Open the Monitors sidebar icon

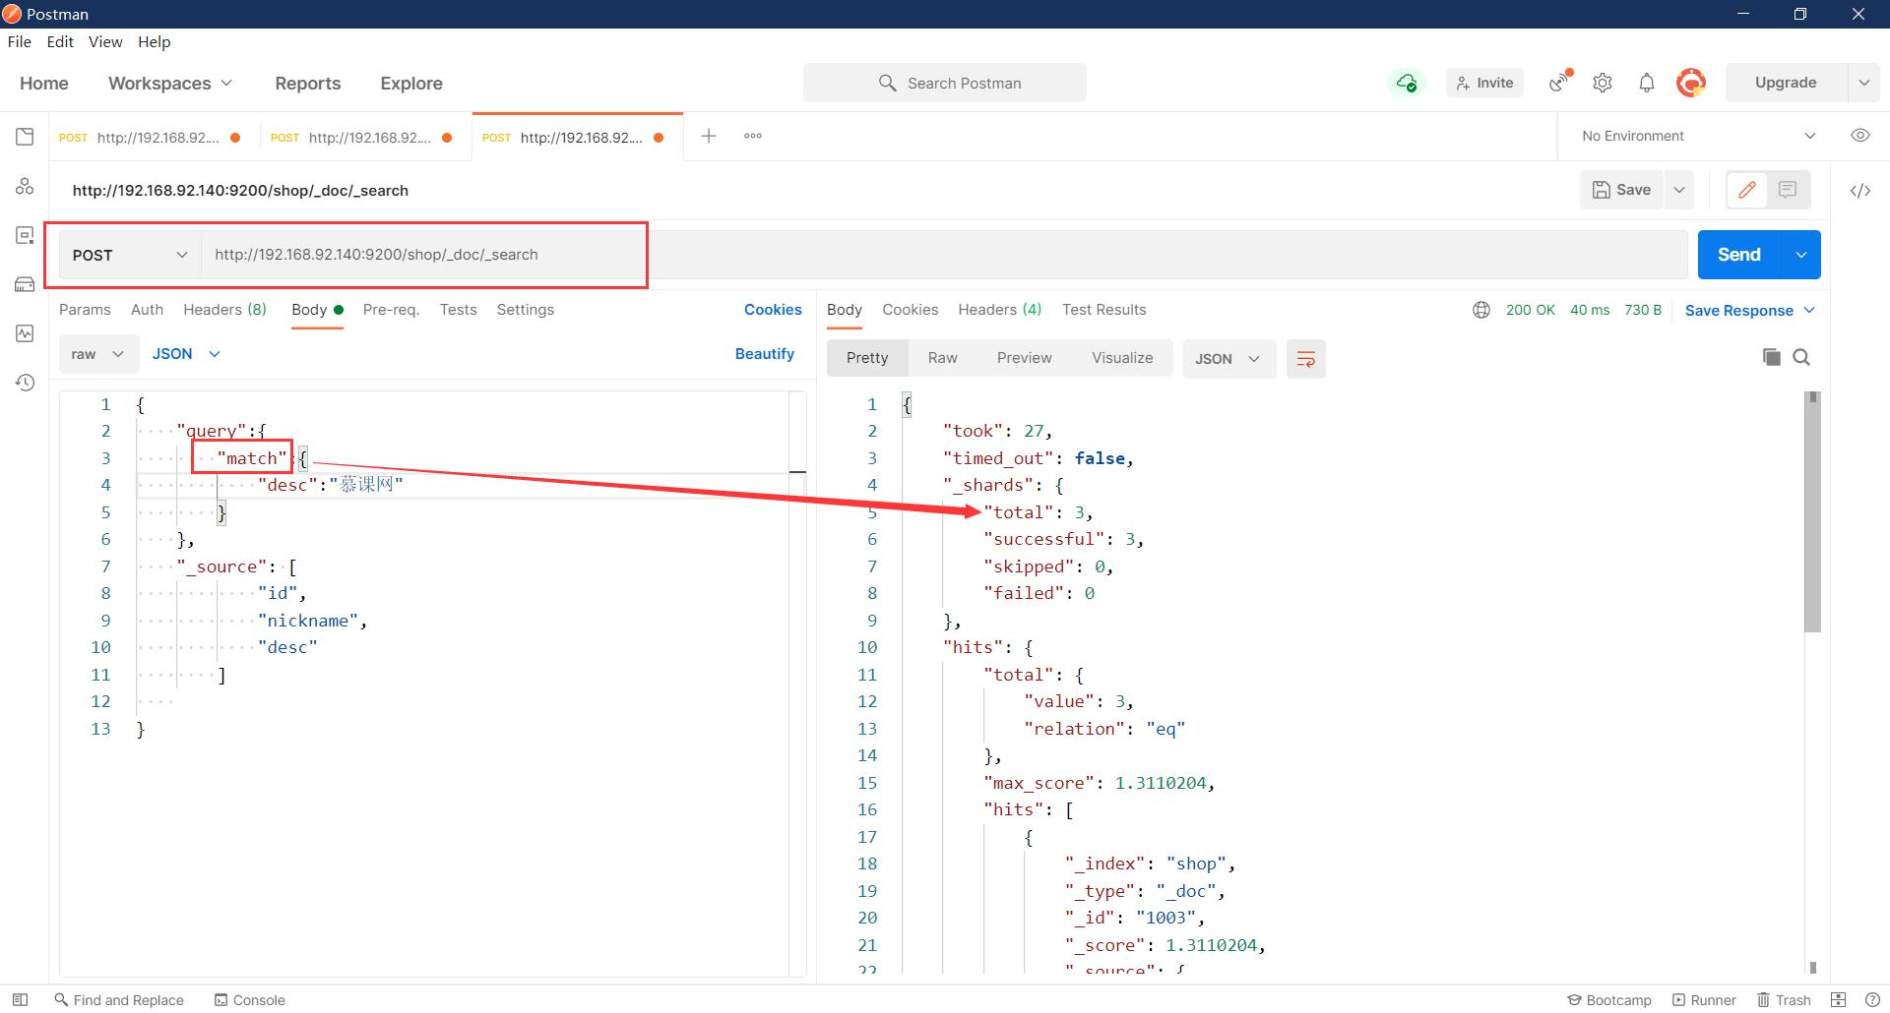pos(25,333)
